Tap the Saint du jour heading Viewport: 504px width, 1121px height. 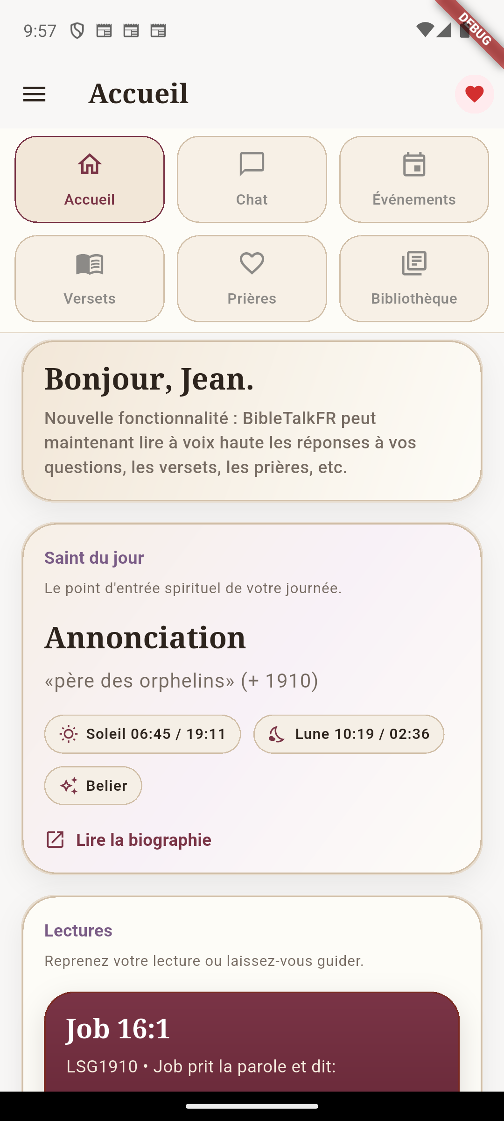94,558
